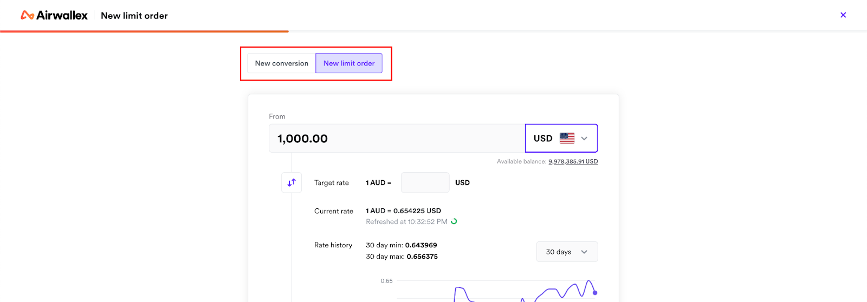The height and width of the screenshot is (302, 867).
Task: Click the empty Target rate input box
Action: tap(425, 182)
